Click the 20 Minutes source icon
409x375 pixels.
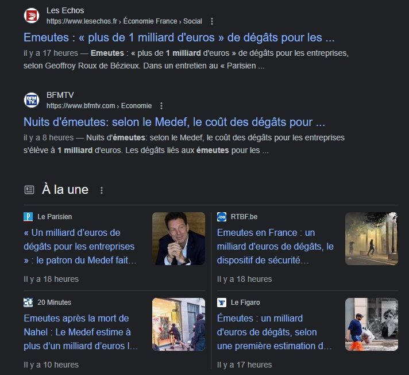pos(28,303)
